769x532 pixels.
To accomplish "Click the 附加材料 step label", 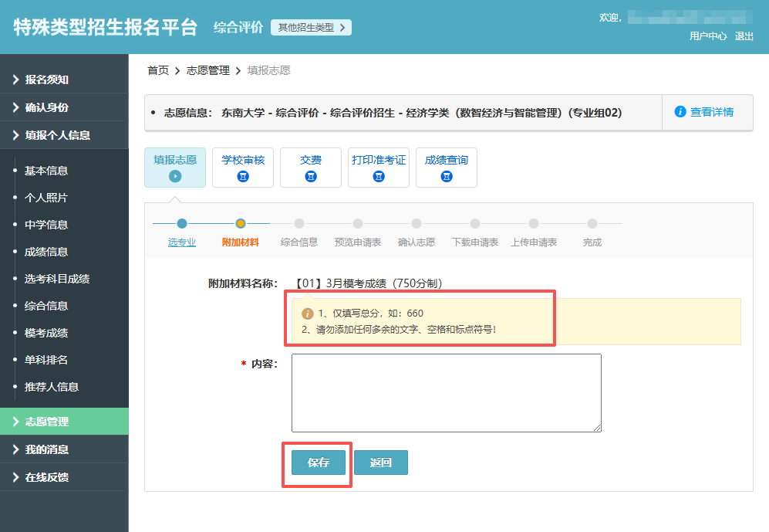I will [241, 242].
